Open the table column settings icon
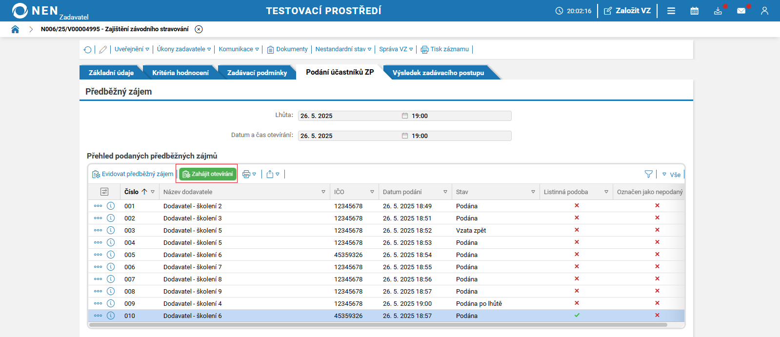The width and height of the screenshot is (780, 337). point(104,192)
